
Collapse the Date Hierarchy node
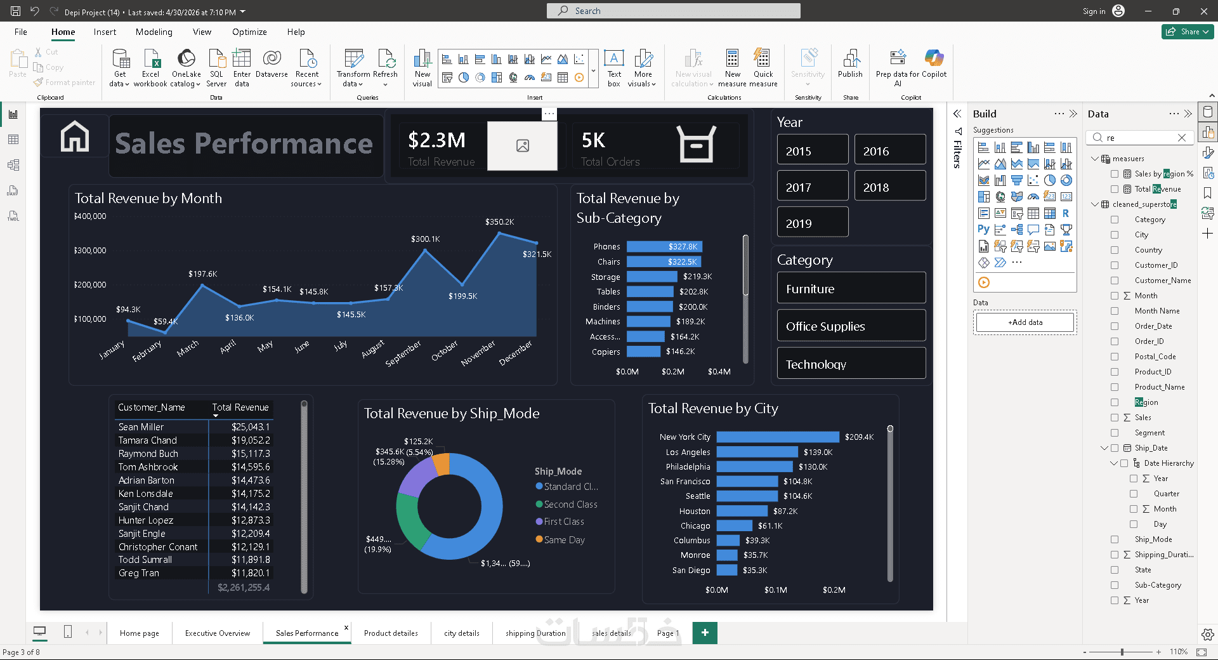[x=1113, y=463]
